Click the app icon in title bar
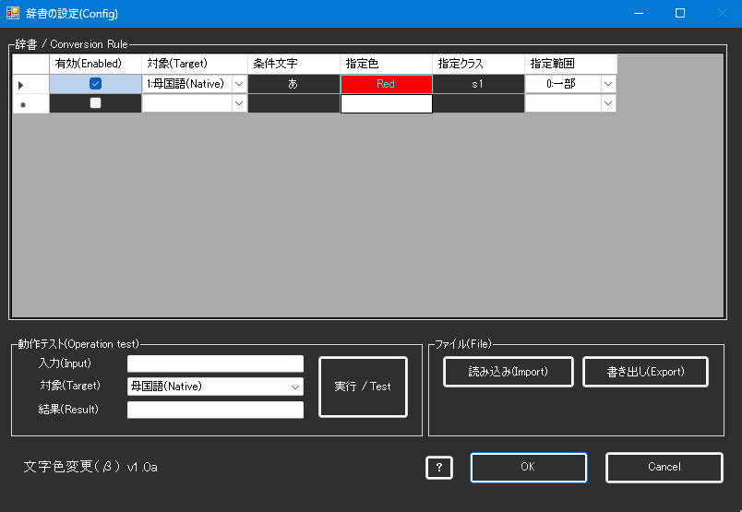742x512 pixels. click(13, 14)
